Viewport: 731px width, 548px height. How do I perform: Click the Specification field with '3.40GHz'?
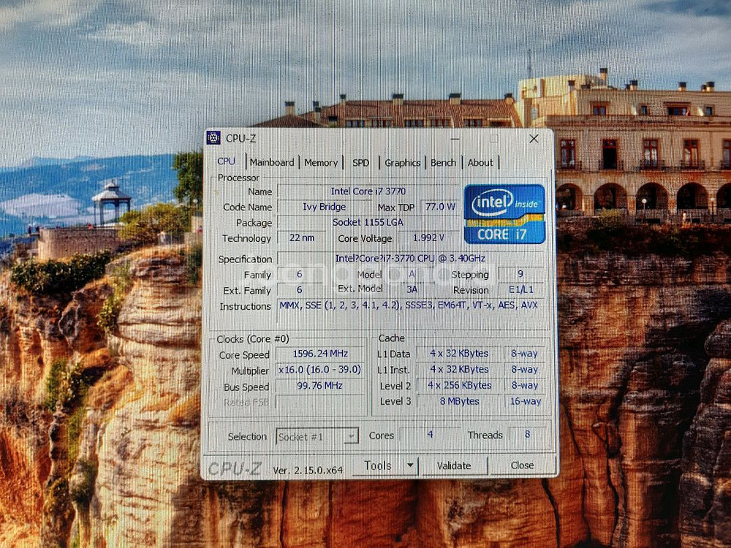click(x=410, y=258)
